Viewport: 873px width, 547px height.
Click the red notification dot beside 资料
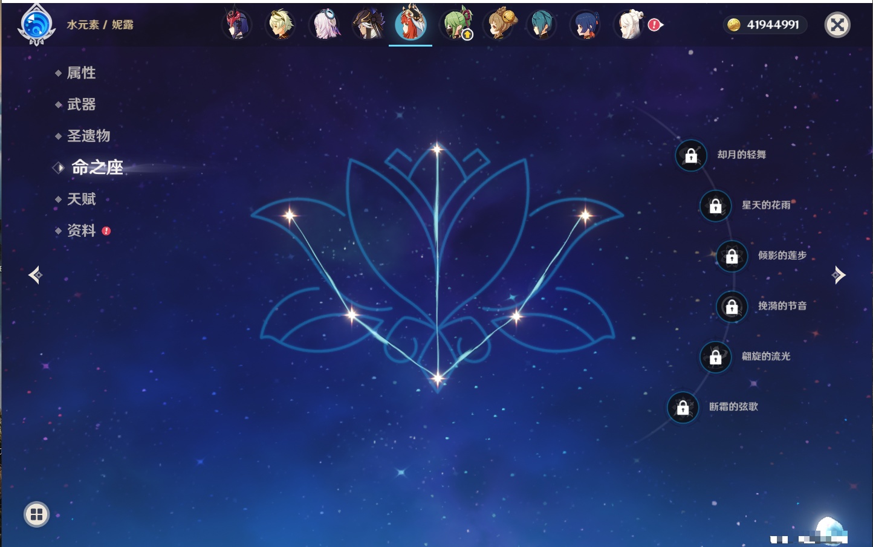click(106, 231)
